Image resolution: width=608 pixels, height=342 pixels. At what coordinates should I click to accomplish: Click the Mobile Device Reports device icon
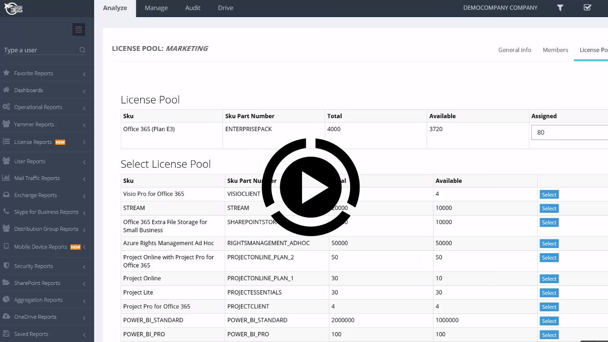point(6,247)
